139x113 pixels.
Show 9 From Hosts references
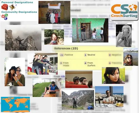pyautogui.click(x=64, y=64)
